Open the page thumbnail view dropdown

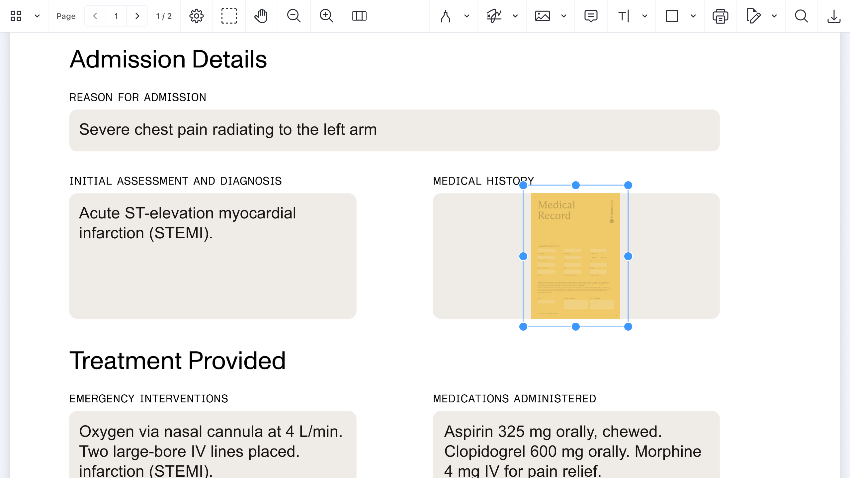click(37, 16)
